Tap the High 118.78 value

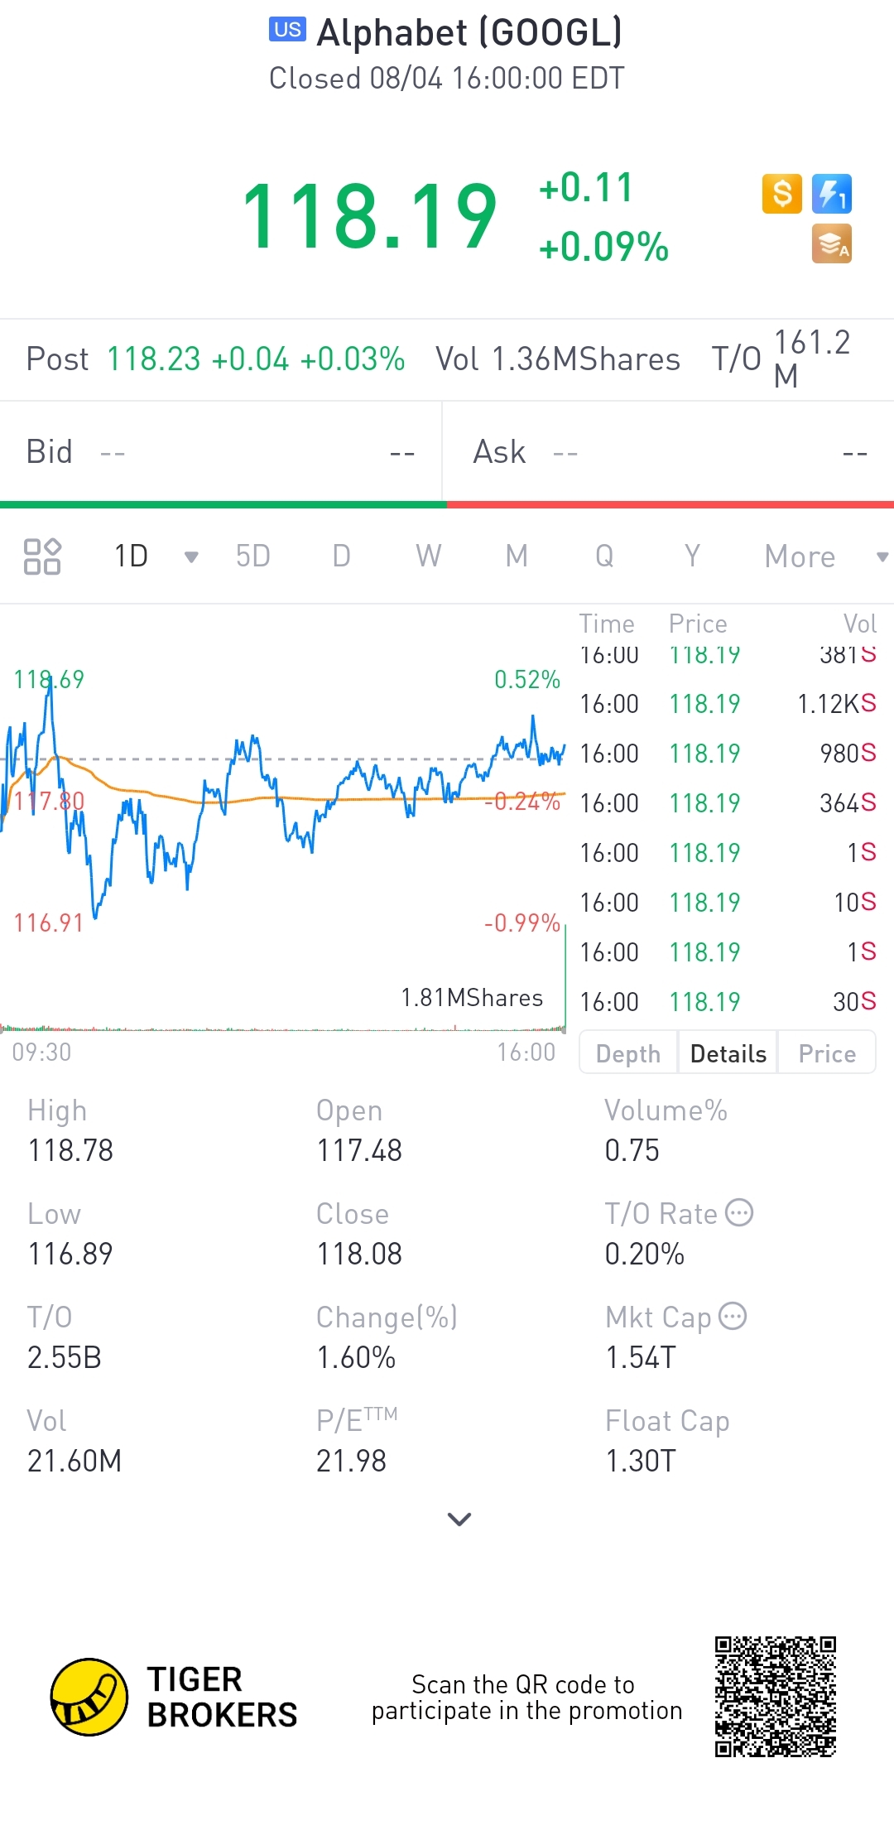70,1150
